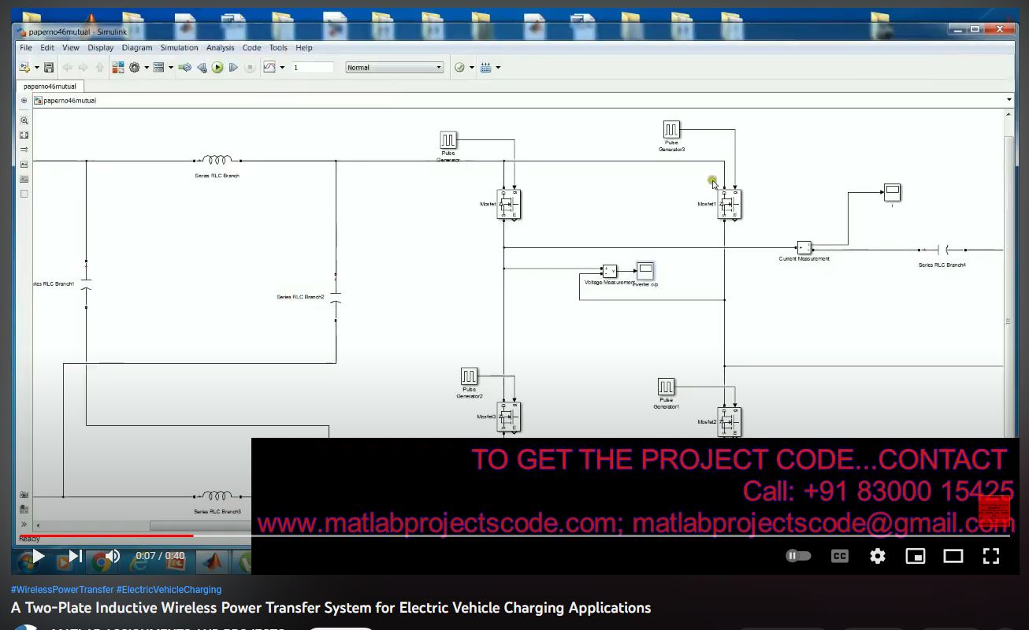This screenshot has width=1029, height=630.
Task: Expand the Model Explorer dropdown arrow
Action: point(170,68)
